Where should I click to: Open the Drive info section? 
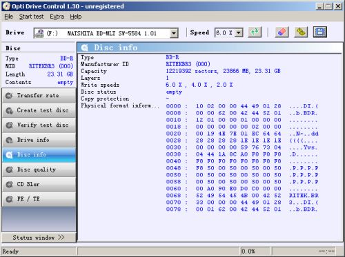tap(39, 140)
